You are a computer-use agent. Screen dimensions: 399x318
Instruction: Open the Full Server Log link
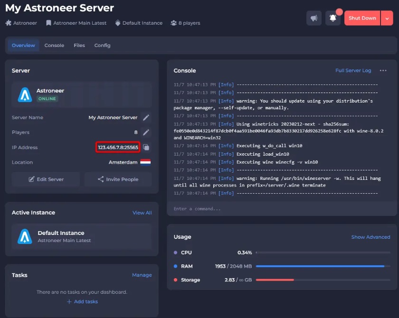[x=353, y=70]
